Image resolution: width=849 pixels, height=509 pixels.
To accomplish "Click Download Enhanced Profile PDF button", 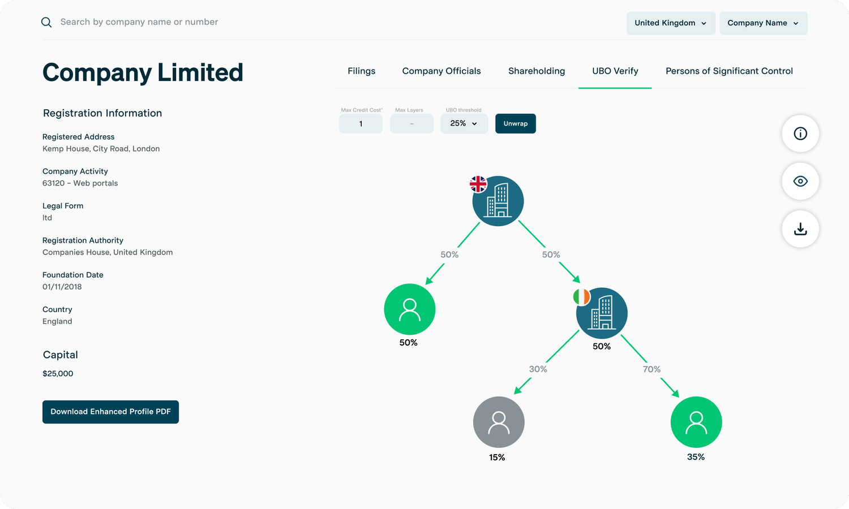I will (110, 412).
